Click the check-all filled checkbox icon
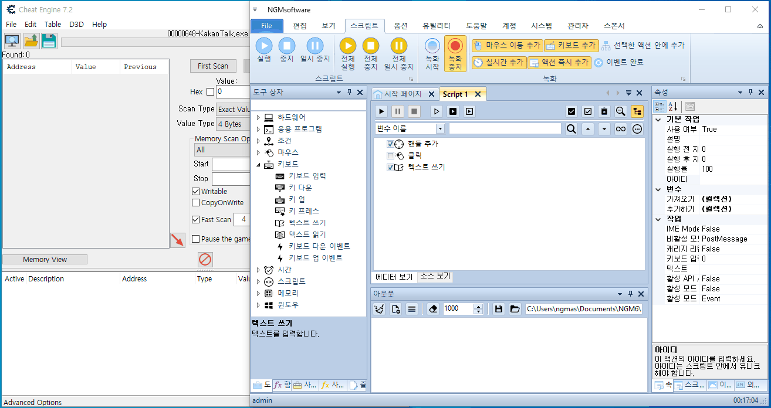The width and height of the screenshot is (771, 408). 572,111
